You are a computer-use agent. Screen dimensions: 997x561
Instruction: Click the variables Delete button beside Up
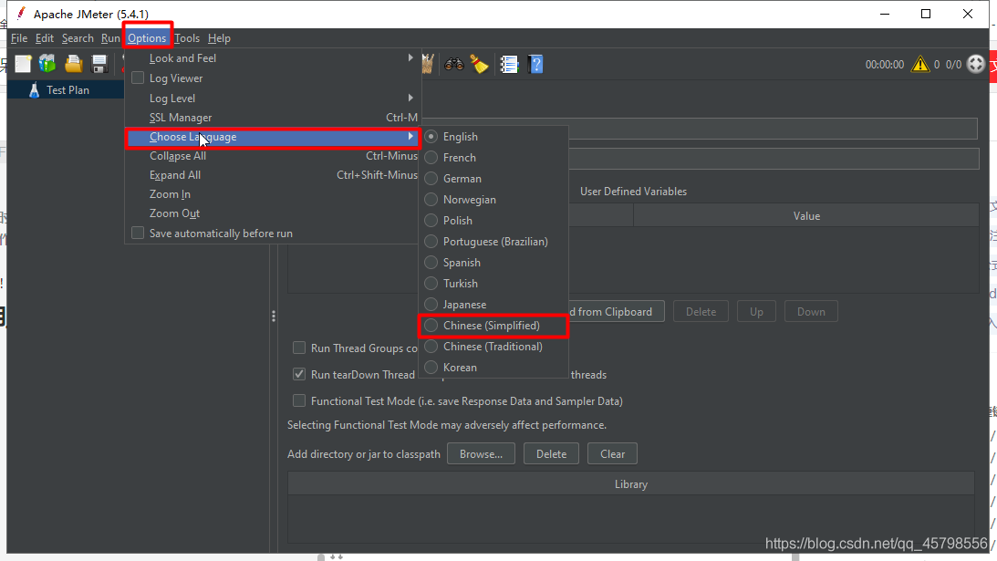point(701,312)
